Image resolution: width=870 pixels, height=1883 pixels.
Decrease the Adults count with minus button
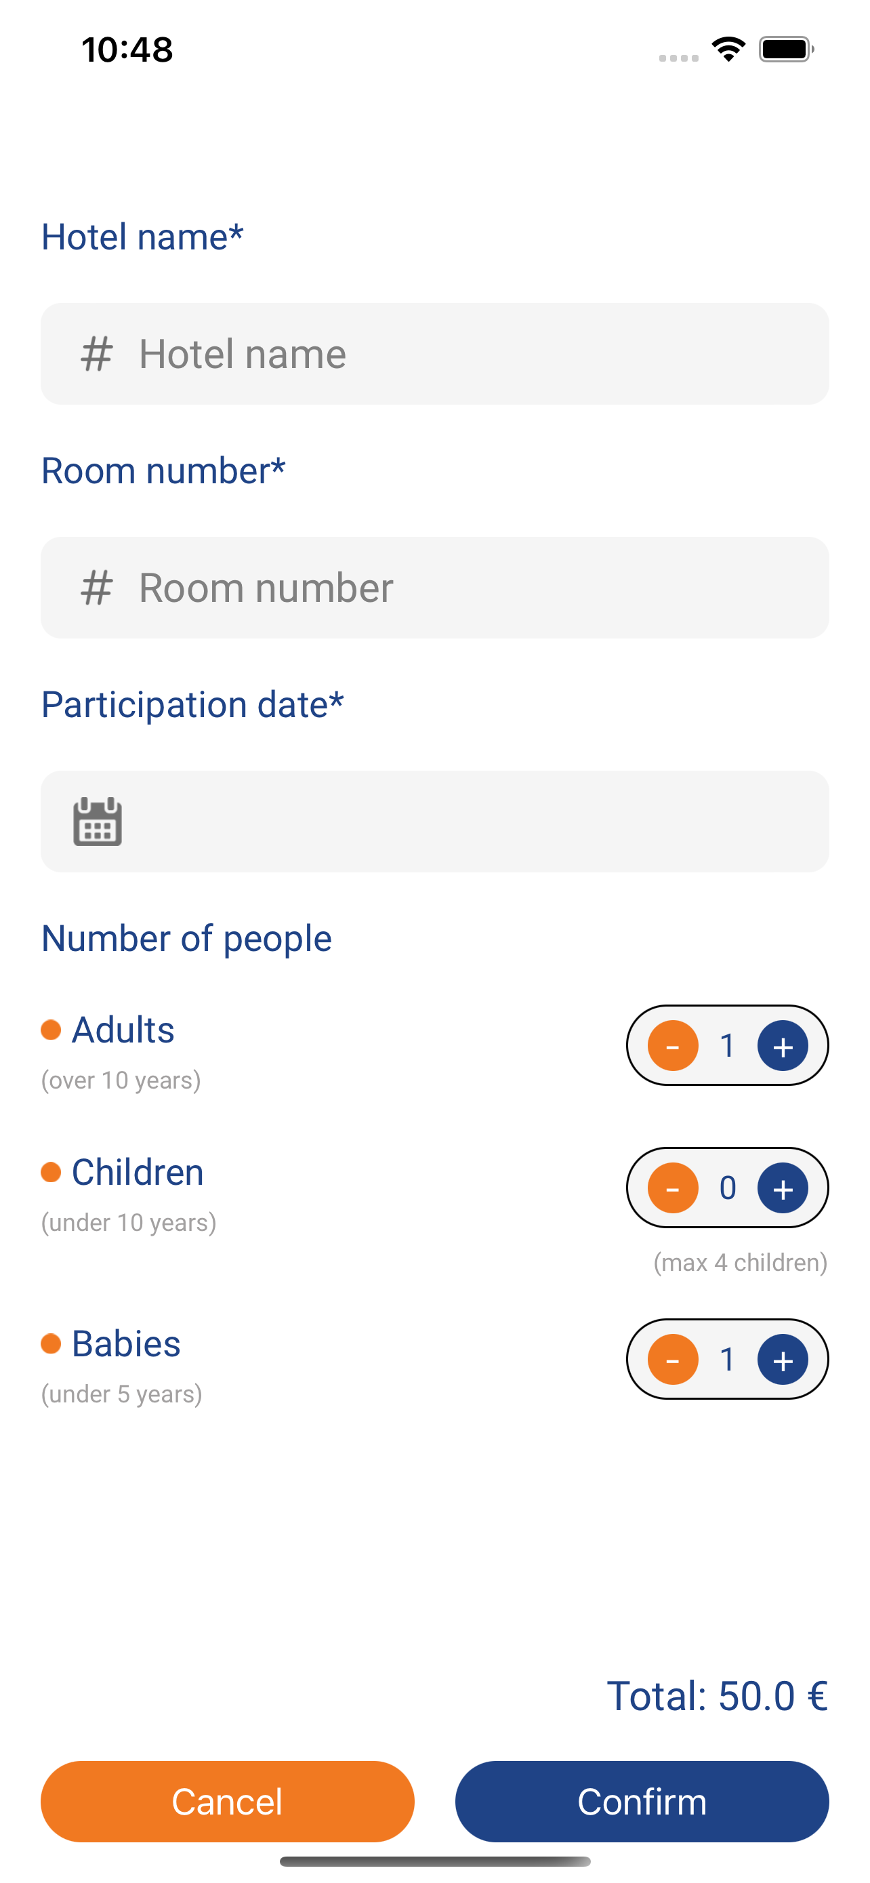673,1045
